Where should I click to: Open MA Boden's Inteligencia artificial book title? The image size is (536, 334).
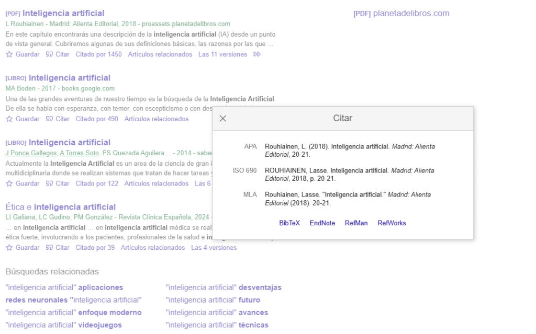click(70, 78)
